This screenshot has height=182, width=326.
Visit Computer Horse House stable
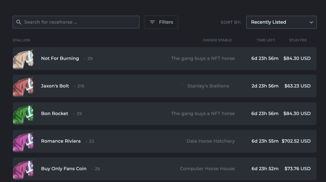[207, 169]
